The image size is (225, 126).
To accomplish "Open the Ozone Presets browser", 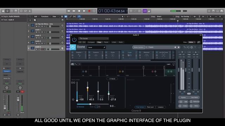I will (151, 47).
